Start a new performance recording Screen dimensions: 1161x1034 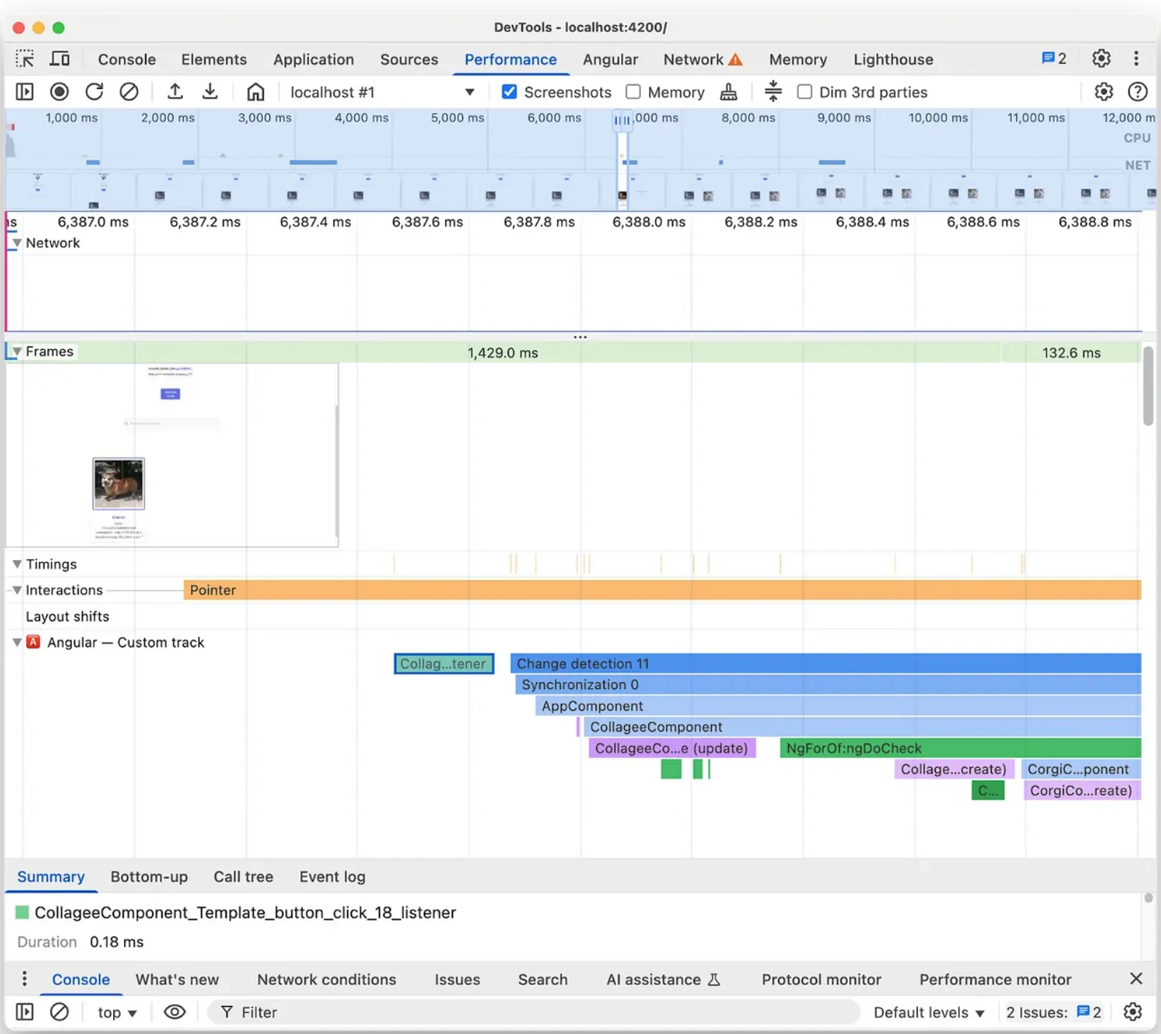pyautogui.click(x=59, y=92)
